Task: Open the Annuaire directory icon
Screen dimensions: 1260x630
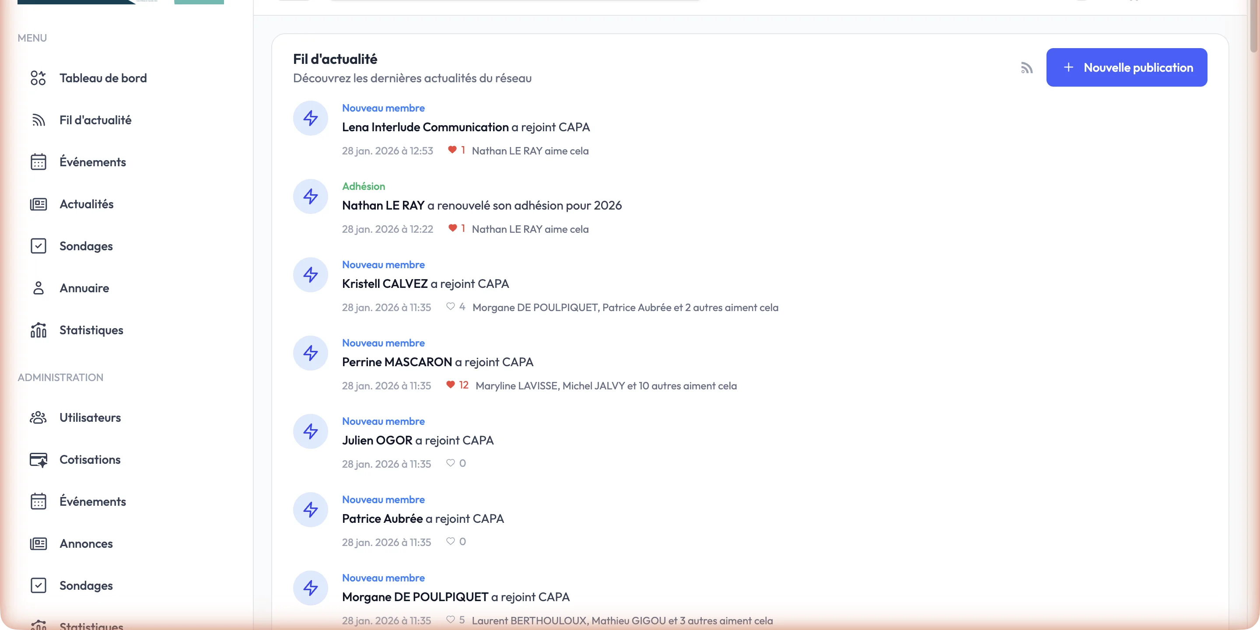Action: point(38,288)
